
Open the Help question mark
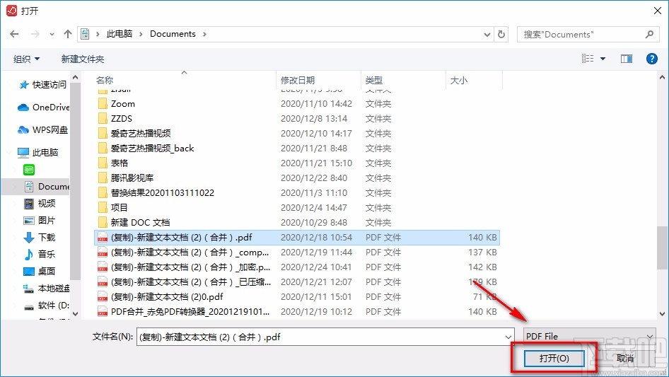point(651,59)
